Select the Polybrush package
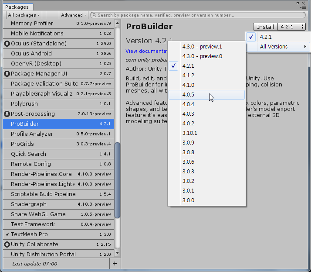 [58, 104]
